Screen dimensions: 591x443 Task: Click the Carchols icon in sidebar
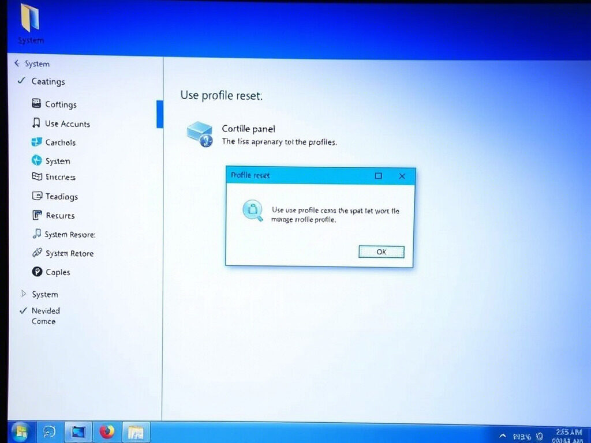36,142
